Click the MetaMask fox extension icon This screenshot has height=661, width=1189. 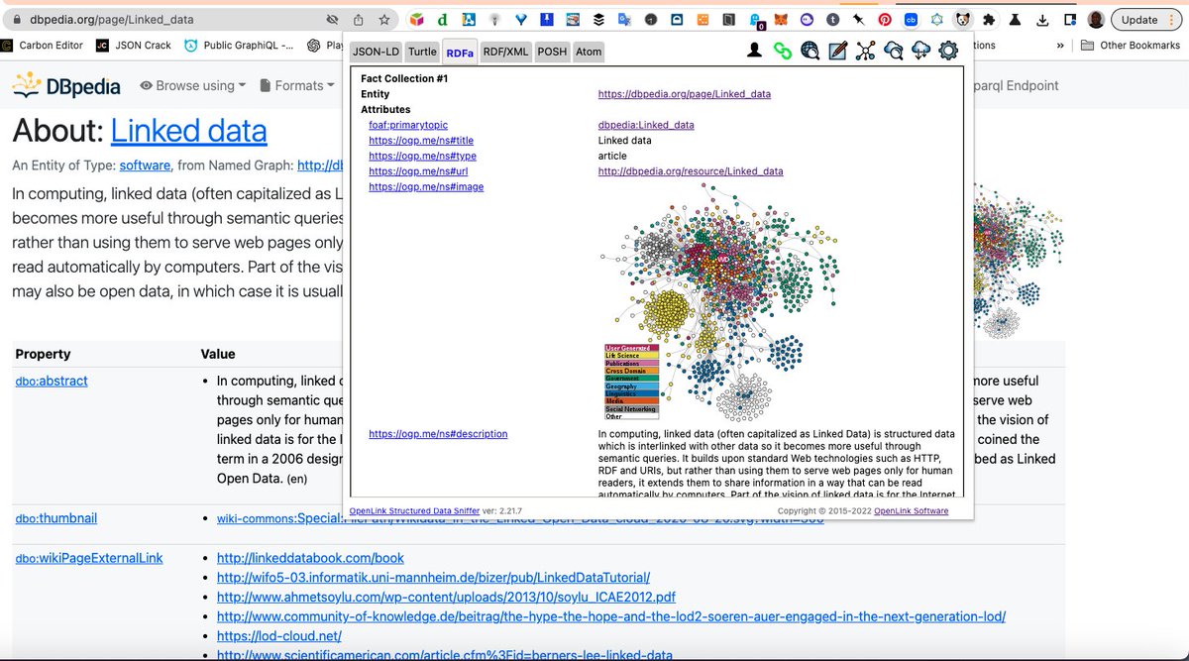(781, 19)
